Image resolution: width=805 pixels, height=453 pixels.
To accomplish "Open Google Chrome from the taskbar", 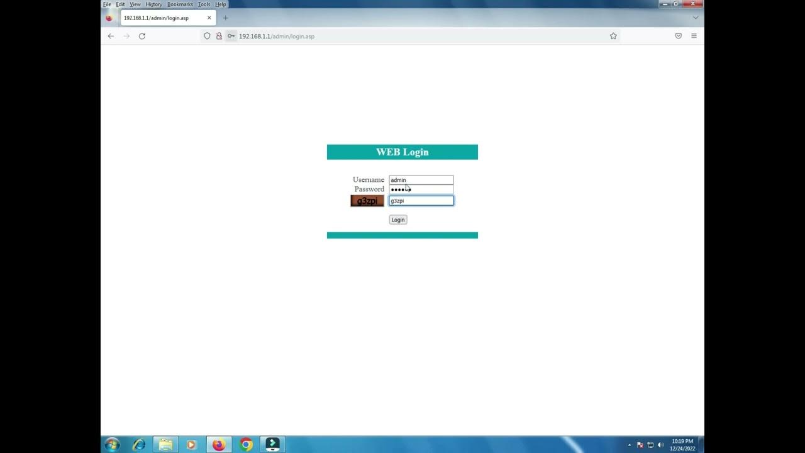I will tap(246, 445).
